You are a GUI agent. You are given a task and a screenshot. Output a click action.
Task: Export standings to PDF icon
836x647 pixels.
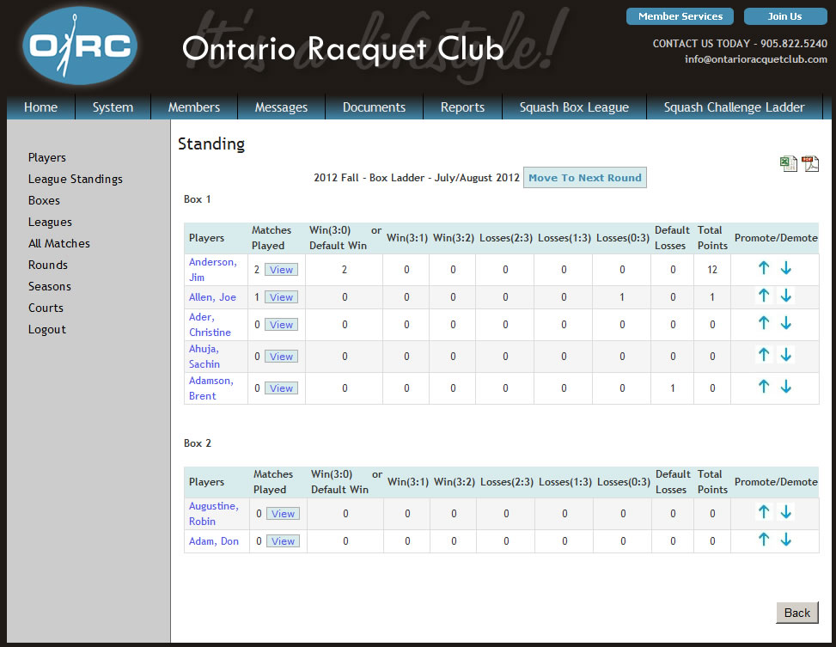(810, 164)
